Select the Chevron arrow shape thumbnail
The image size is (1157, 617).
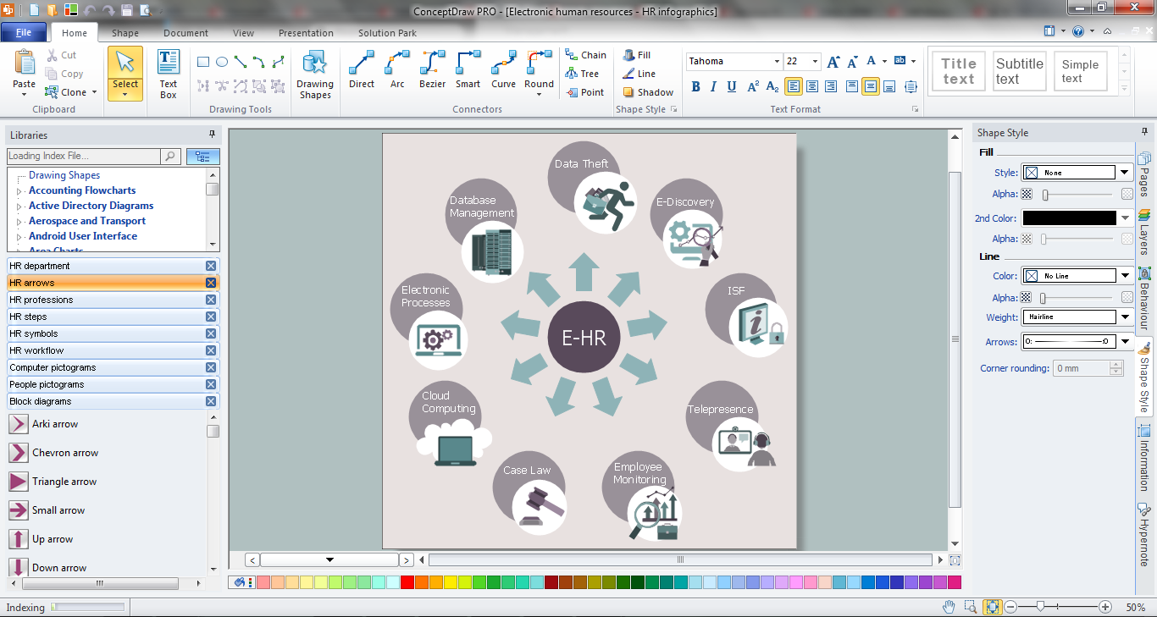point(18,453)
